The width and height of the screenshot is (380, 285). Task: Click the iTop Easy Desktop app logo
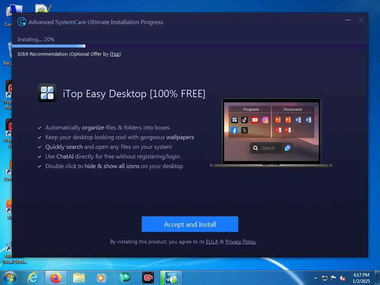click(47, 93)
